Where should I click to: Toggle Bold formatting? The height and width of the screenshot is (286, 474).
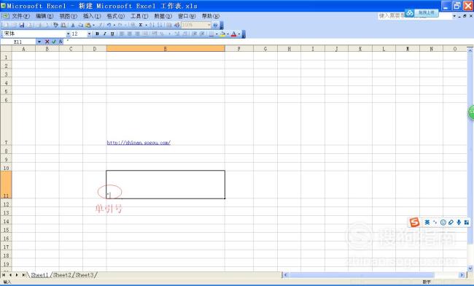pos(97,34)
